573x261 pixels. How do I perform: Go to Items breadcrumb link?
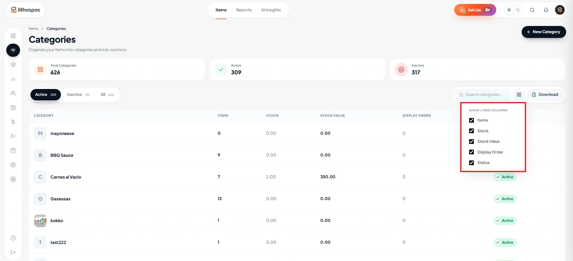pyautogui.click(x=33, y=29)
